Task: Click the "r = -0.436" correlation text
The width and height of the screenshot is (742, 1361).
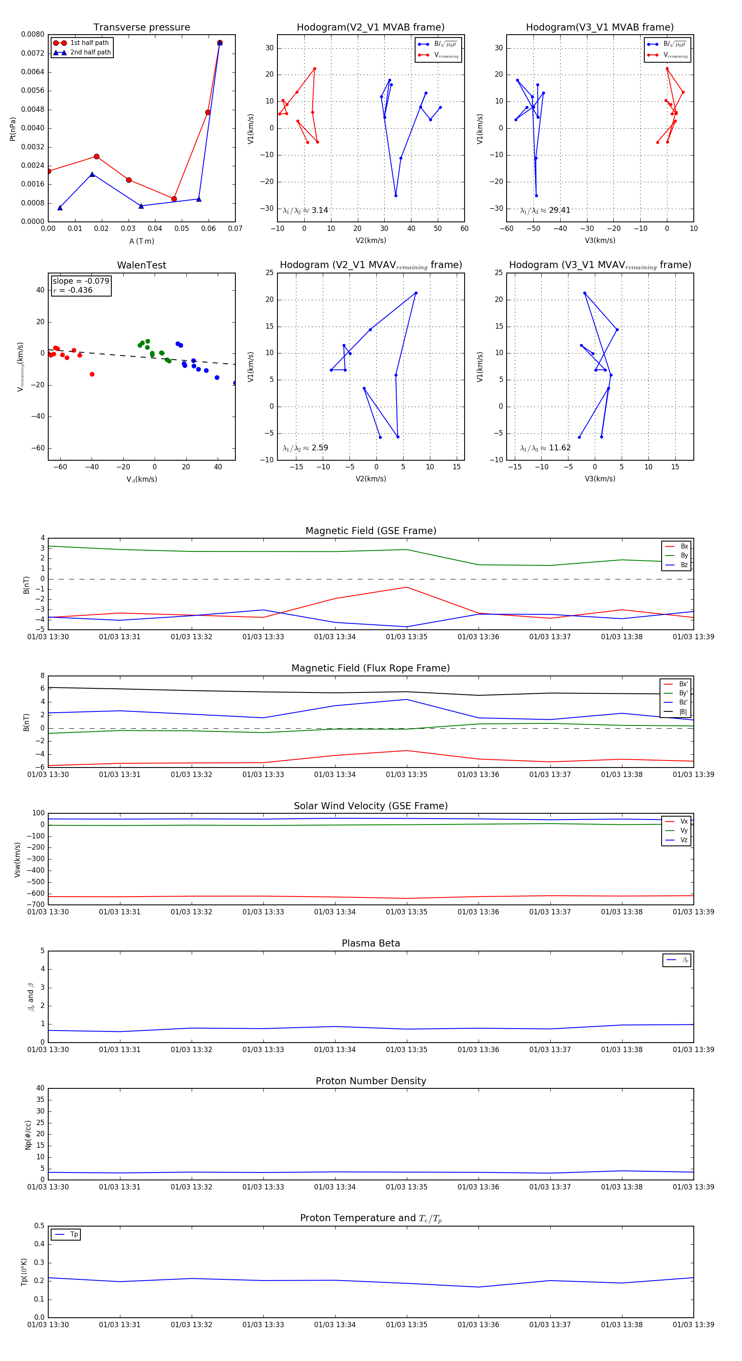Action: (x=73, y=290)
